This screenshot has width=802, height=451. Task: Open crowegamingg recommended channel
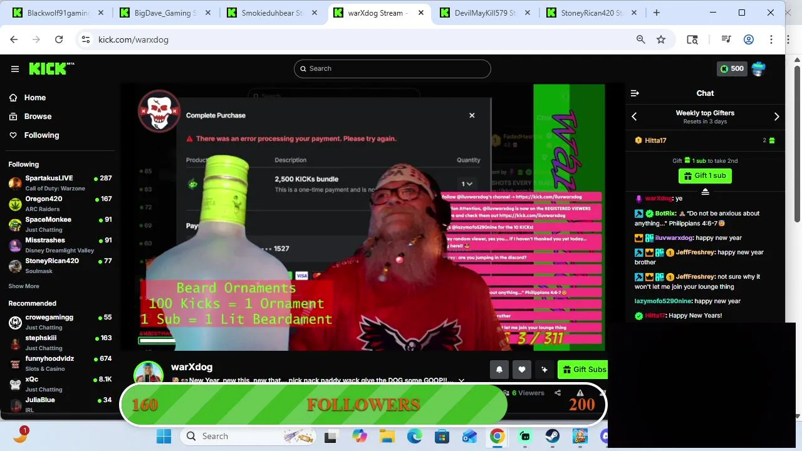(x=60, y=322)
